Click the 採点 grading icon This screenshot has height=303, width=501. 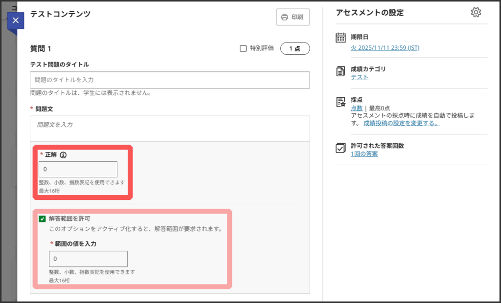pos(341,102)
